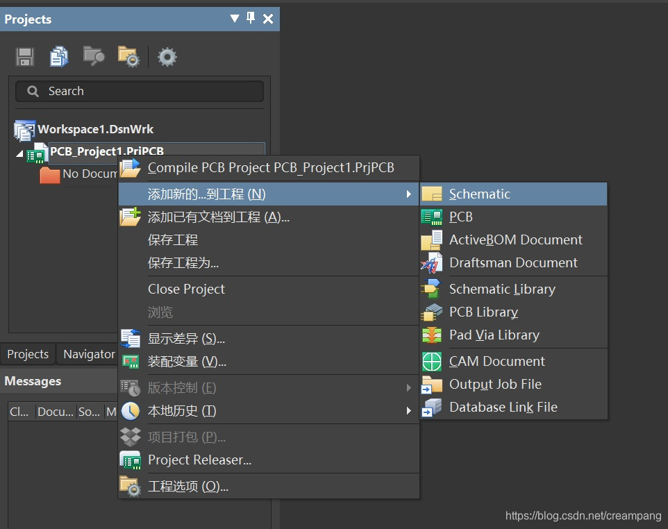Image resolution: width=668 pixels, height=529 pixels.
Task: Click the green PCB board icon in submenu
Action: coord(431,217)
